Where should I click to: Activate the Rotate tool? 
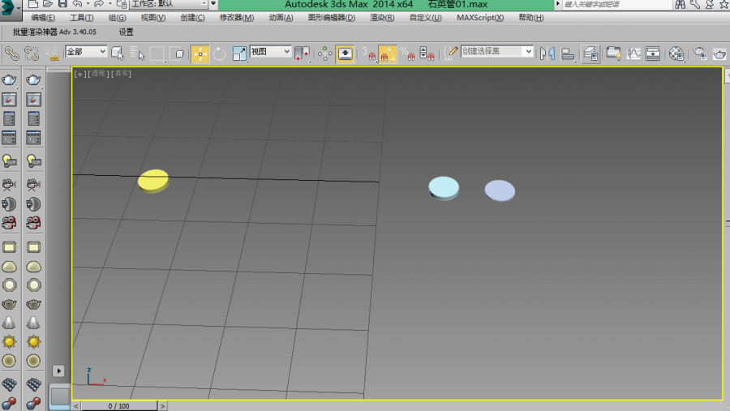tap(219, 54)
